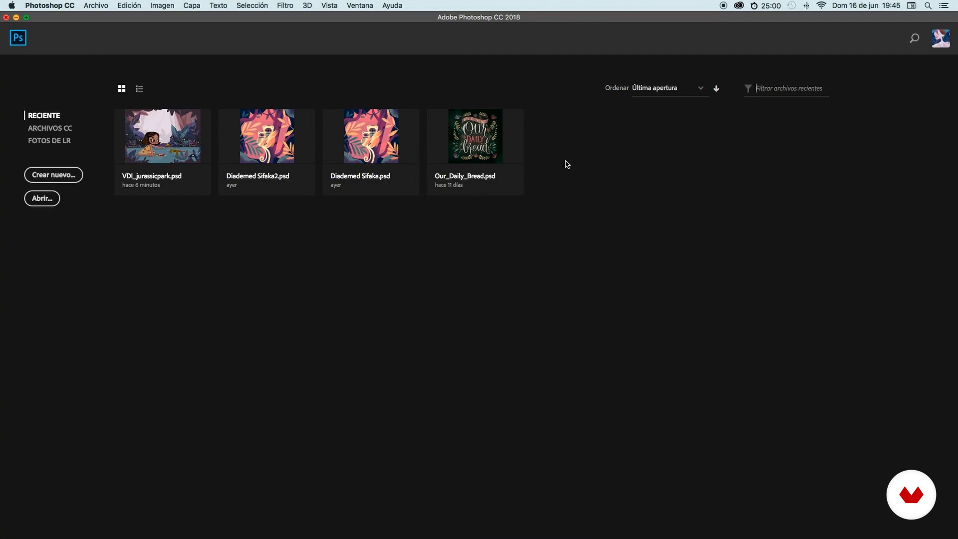Screen dimensions: 958x539
Task: Toggle sort direction arrow
Action: [x=717, y=88]
